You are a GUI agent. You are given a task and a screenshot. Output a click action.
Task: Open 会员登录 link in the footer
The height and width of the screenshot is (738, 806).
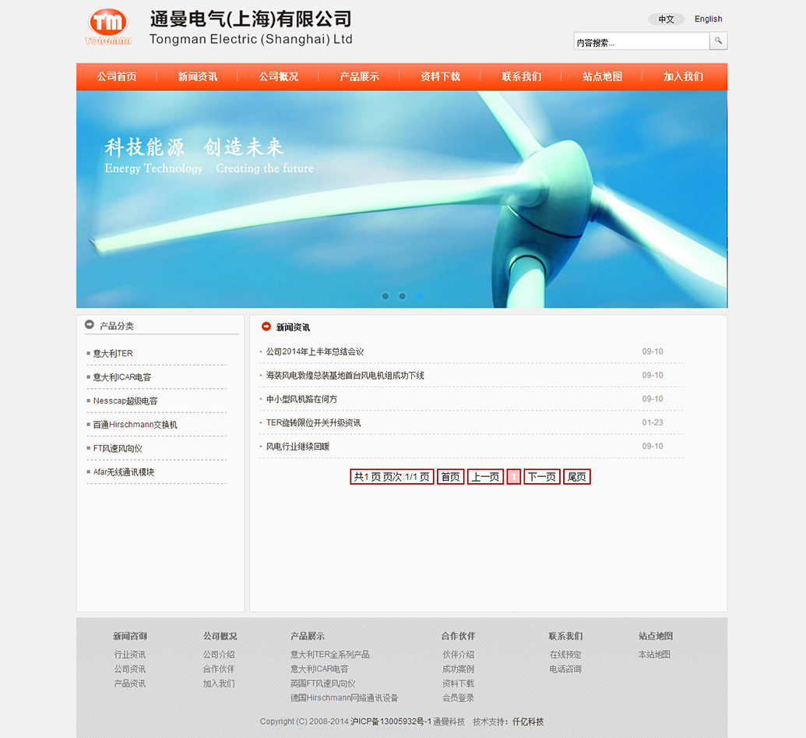[x=458, y=697]
